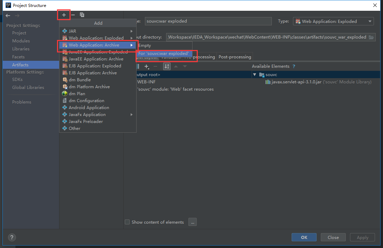Click the forward navigation arrow

coord(17,16)
